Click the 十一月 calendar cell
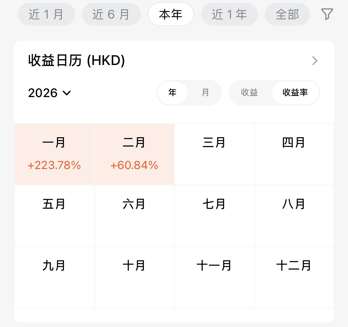This screenshot has width=348, height=327. pos(214,277)
